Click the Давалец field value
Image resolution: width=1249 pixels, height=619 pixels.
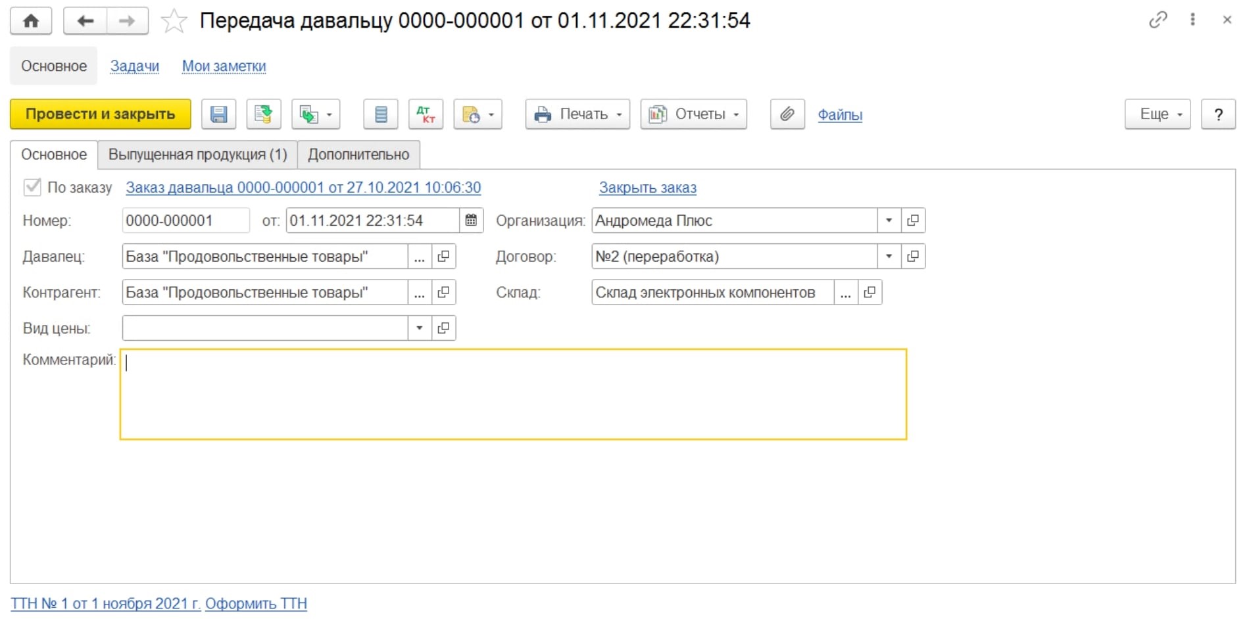(265, 257)
